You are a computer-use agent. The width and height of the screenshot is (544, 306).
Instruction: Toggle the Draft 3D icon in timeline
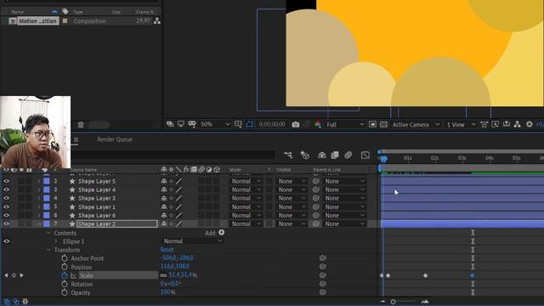(305, 155)
